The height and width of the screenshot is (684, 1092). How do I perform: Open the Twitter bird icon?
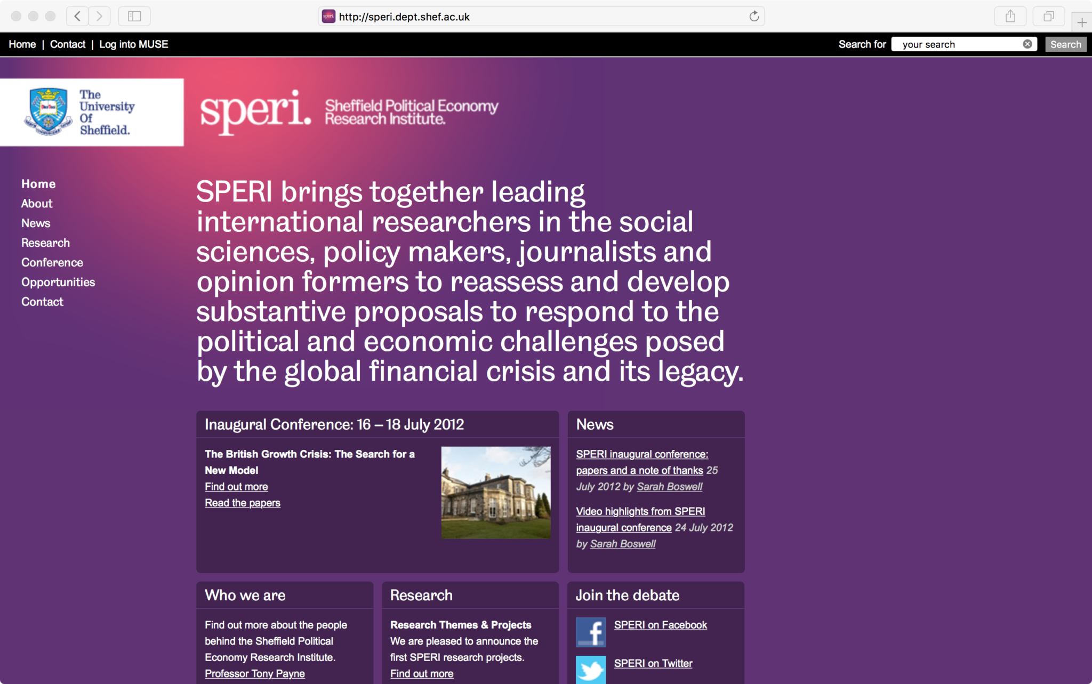coord(591,670)
